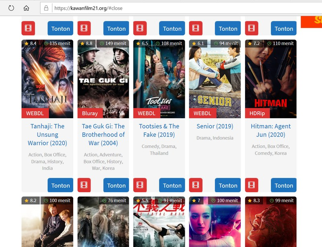This screenshot has height=247, width=322.
Task: Click the 6.1 star rating on Senior
Action: tap(198, 44)
